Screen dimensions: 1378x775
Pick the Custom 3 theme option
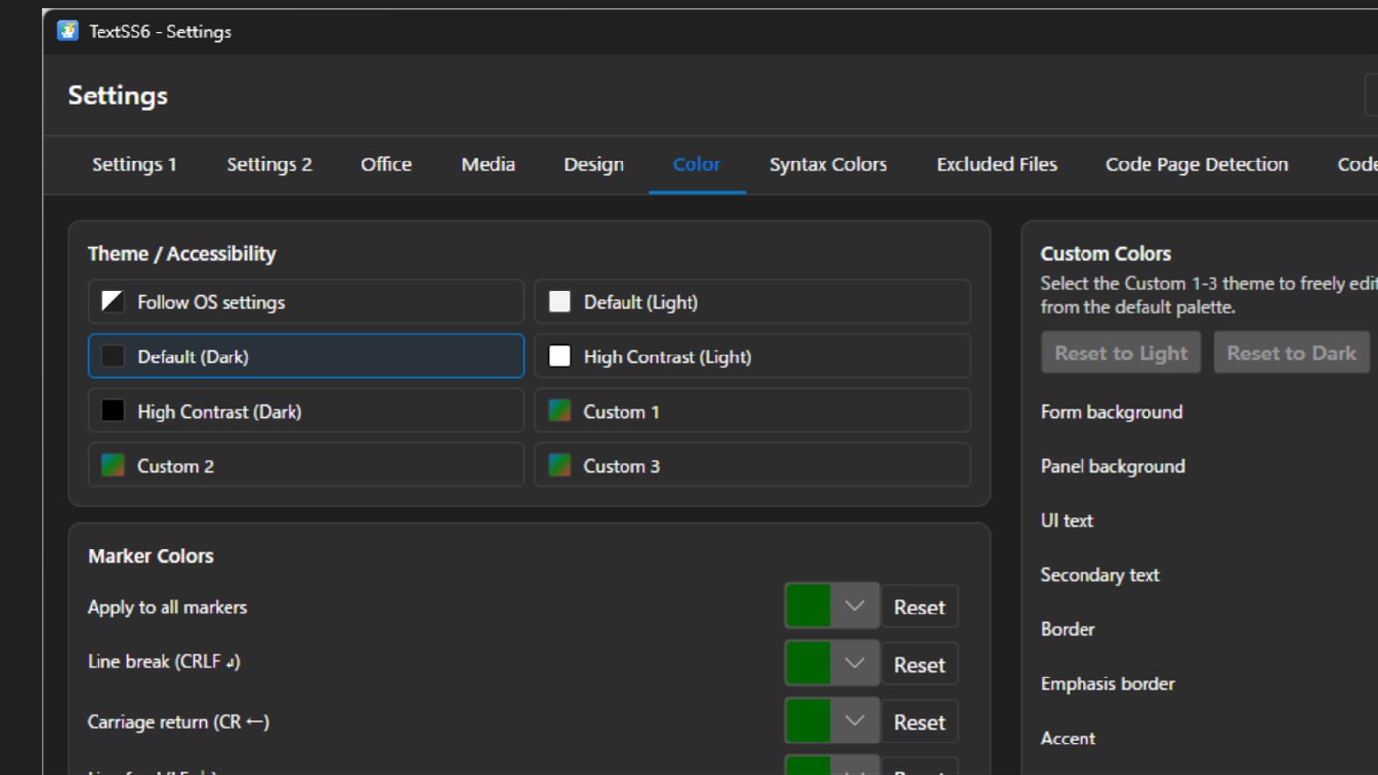pyautogui.click(x=753, y=466)
